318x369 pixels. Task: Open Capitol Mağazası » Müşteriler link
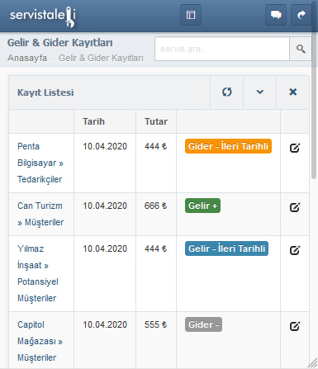coord(40,341)
